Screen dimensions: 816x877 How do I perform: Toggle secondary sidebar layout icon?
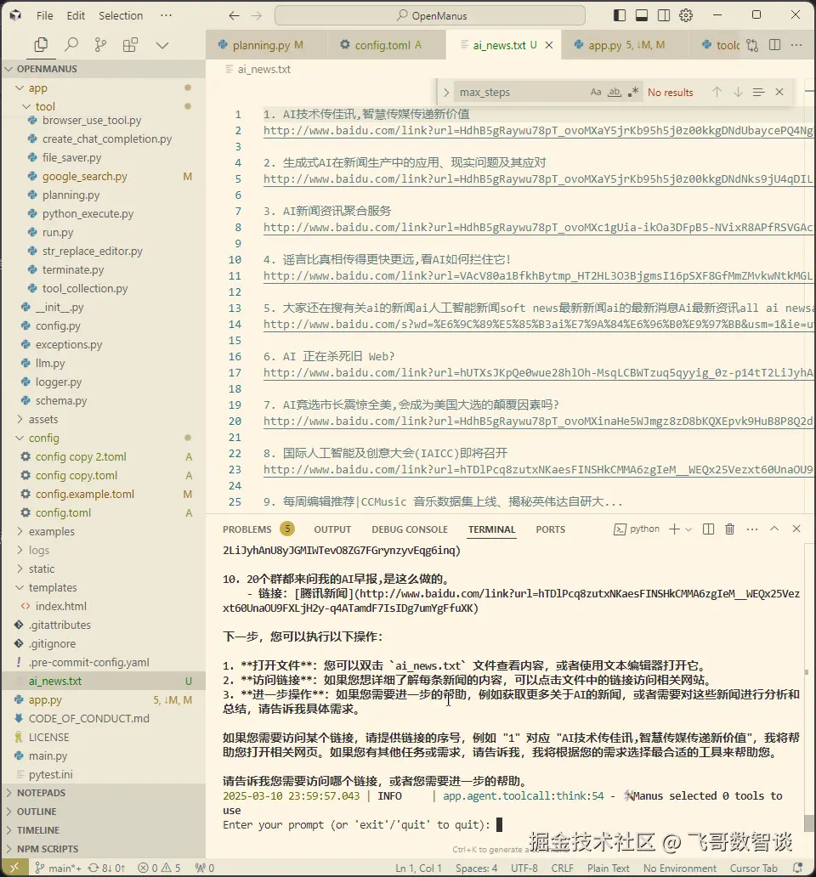664,15
